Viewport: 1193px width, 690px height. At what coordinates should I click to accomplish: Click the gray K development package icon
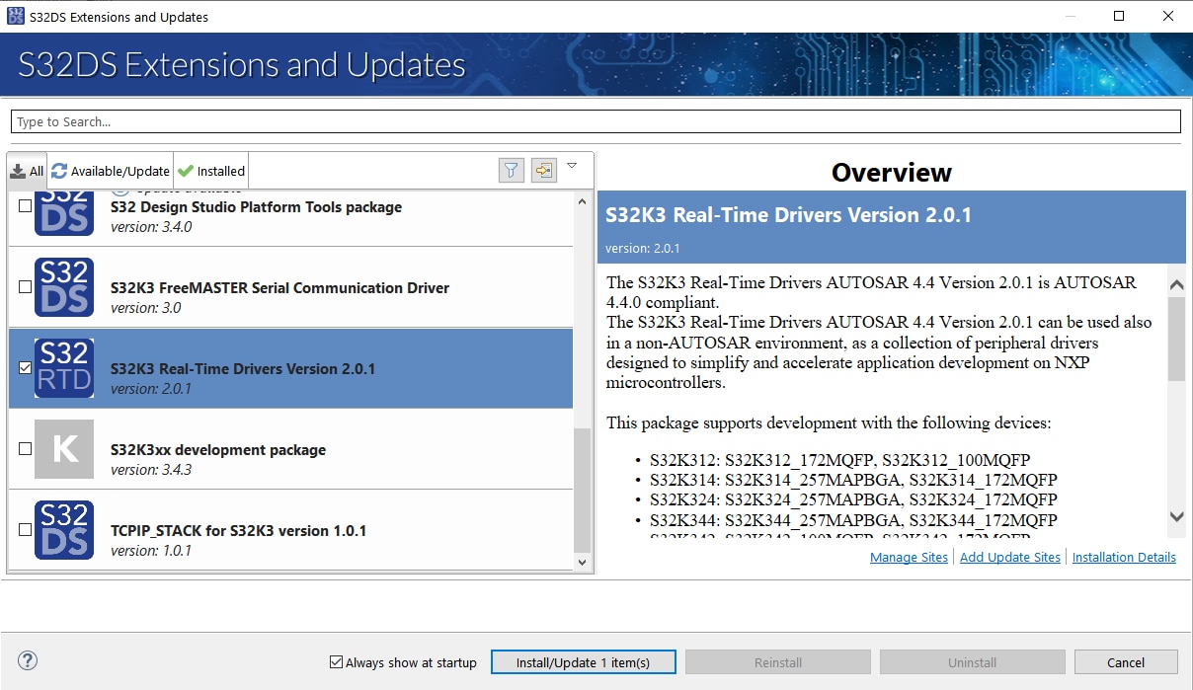pos(64,449)
